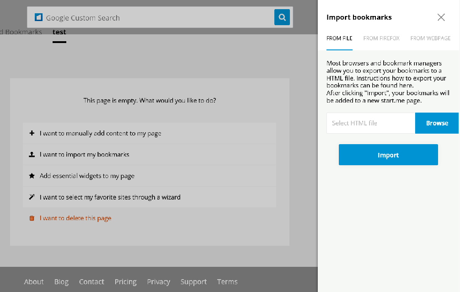The width and height of the screenshot is (460, 292).
Task: Click the Import button
Action: tap(388, 155)
